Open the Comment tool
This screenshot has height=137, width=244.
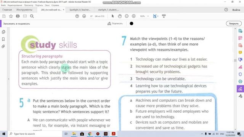pyautogui.click(x=240, y=53)
